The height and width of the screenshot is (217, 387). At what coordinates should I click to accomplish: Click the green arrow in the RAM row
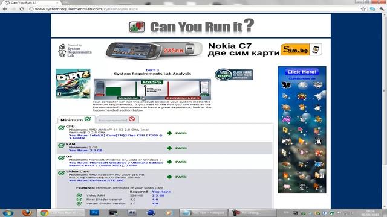pos(169,148)
